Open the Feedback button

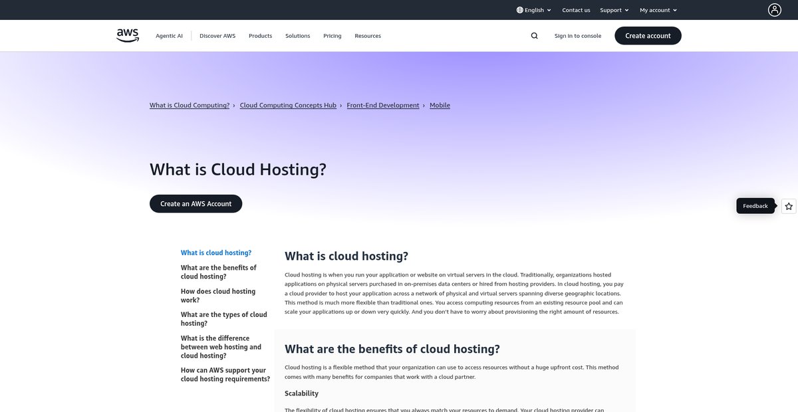755,206
